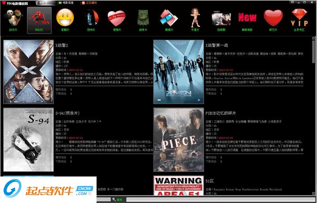317x203 pixels.
Task: Play S-94 trailer via 播放地址 link 1
Action: 71,157
